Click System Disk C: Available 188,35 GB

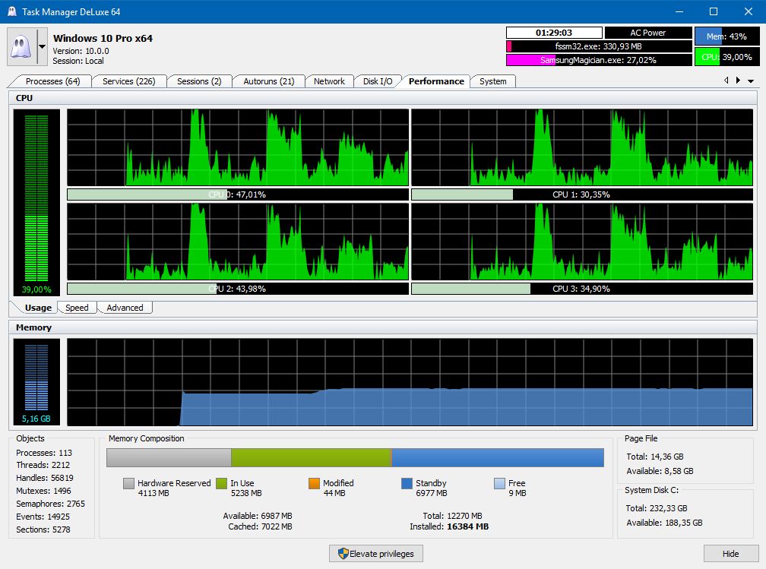pos(664,523)
